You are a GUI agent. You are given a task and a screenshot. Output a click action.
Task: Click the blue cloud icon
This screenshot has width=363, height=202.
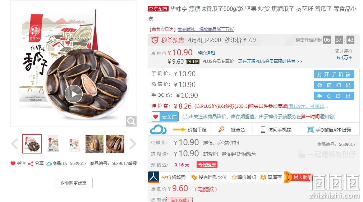coord(158,129)
